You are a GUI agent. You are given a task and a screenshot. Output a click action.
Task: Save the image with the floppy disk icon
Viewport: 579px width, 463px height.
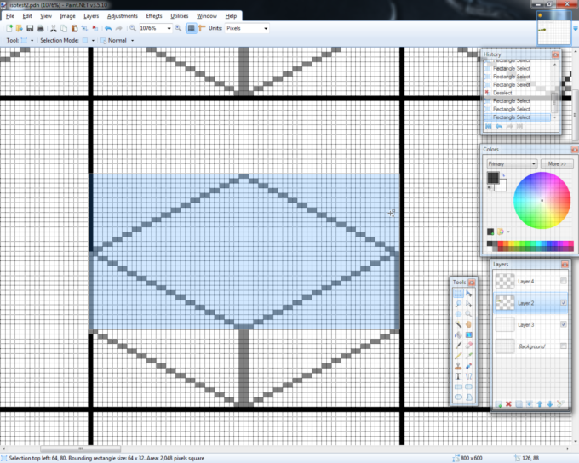click(x=30, y=28)
